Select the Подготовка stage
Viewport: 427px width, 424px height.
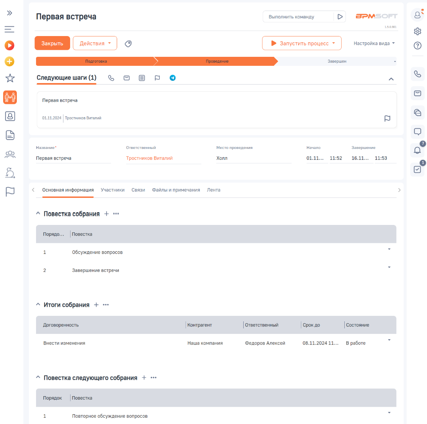96,62
